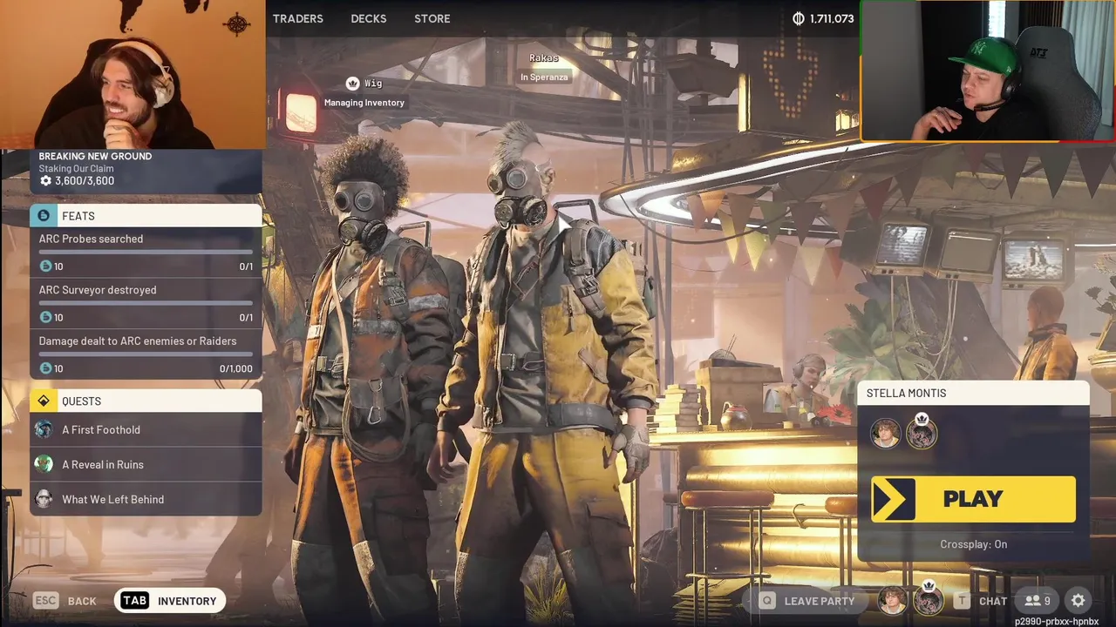
Task: Click ARC Probes searched progress bar
Action: [146, 252]
